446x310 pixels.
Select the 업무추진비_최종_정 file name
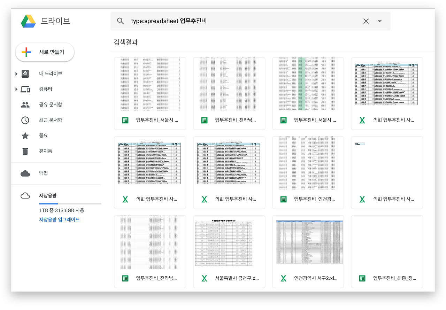[x=395, y=278]
